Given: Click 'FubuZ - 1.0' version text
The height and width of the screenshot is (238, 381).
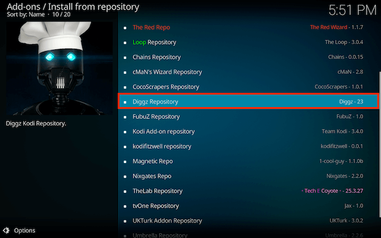Looking at the screenshot, I should [x=350, y=117].
